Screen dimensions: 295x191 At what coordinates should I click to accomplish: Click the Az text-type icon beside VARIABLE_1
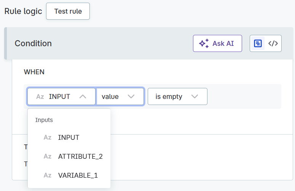pos(48,175)
